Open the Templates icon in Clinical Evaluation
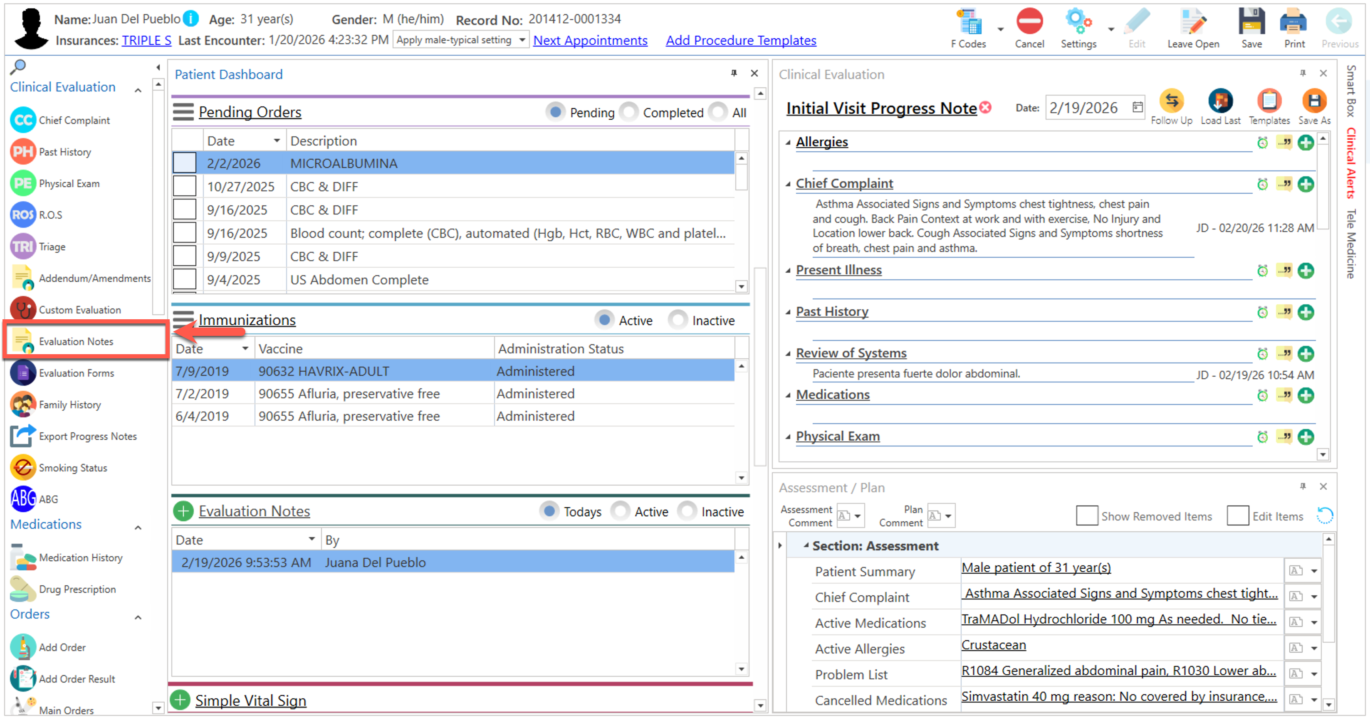1370x720 pixels. point(1269,101)
